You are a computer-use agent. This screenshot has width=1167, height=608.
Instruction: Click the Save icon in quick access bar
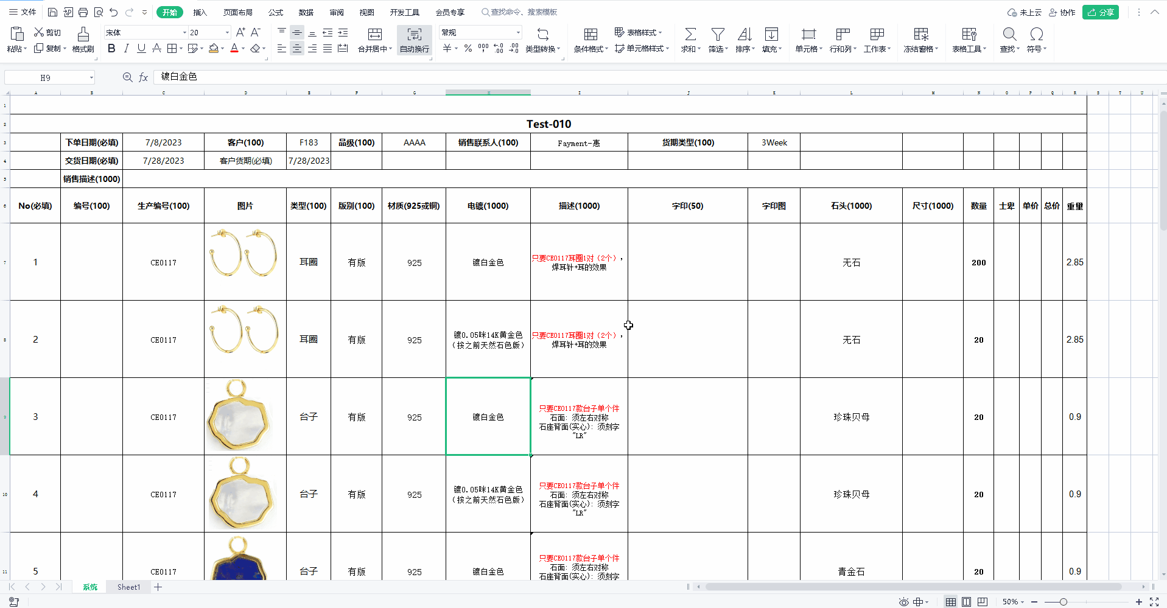[x=53, y=12]
